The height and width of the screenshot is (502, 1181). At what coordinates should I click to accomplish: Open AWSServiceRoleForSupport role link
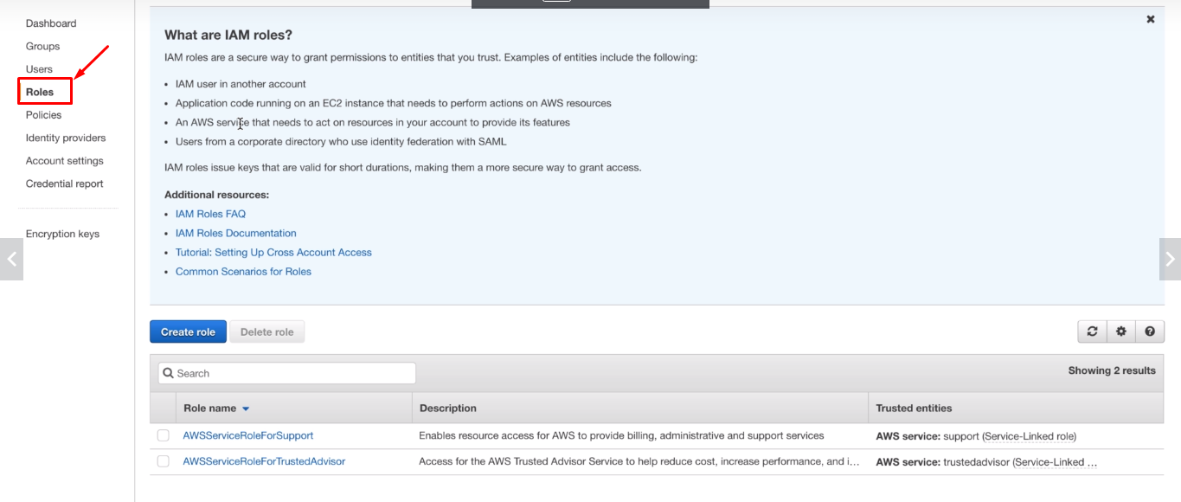click(x=248, y=435)
